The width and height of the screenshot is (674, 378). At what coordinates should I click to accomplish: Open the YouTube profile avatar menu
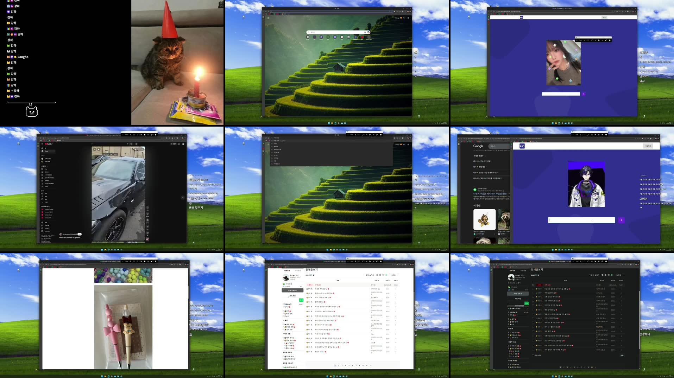[183, 144]
